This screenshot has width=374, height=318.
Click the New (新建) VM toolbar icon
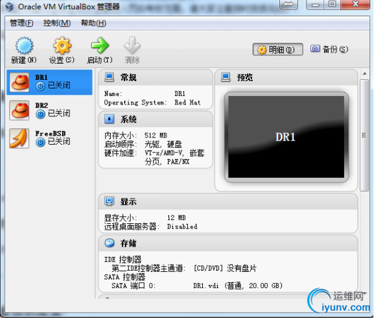tap(24, 45)
